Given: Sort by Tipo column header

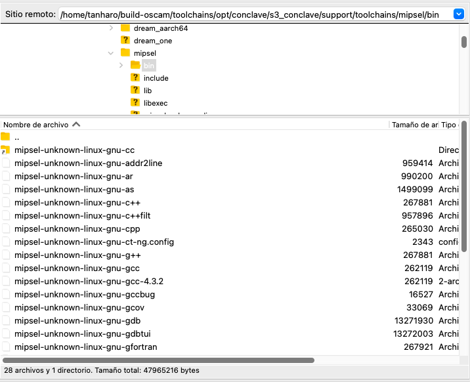Looking at the screenshot, I should pos(449,124).
